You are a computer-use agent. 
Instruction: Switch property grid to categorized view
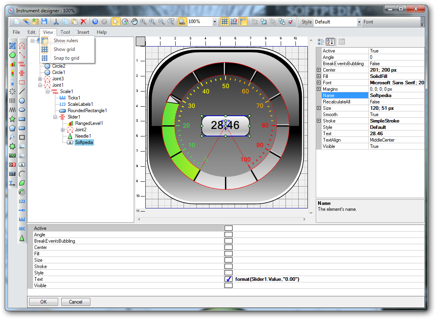point(321,42)
